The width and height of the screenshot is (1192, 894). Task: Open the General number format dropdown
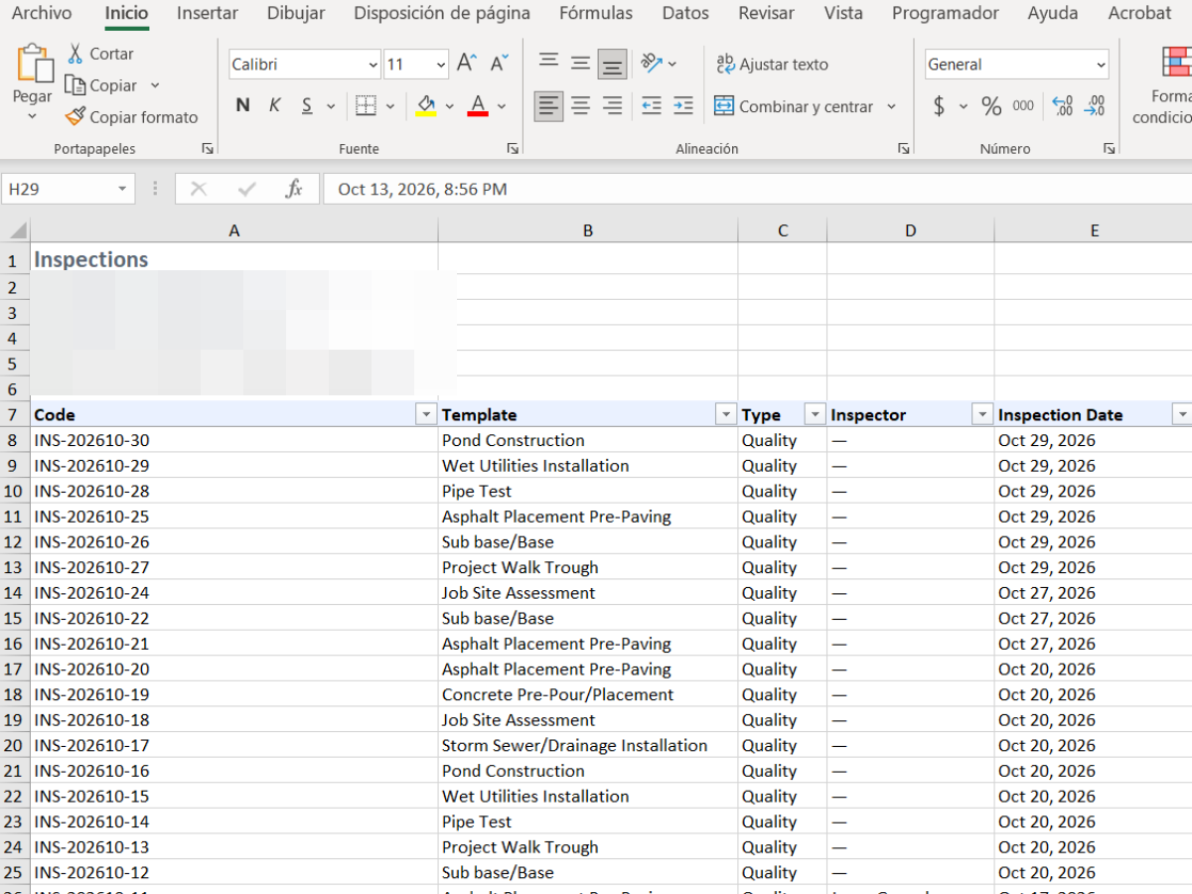point(1101,65)
